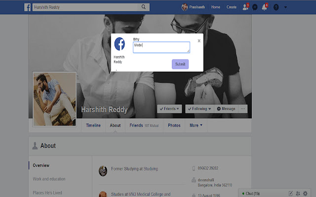Image resolution: width=316 pixels, height=197 pixels.
Task: Expand the More tab dropdown
Action: (x=196, y=126)
